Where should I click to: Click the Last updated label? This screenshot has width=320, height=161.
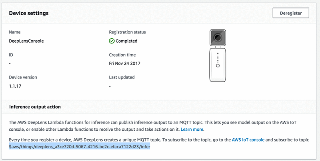(122, 77)
